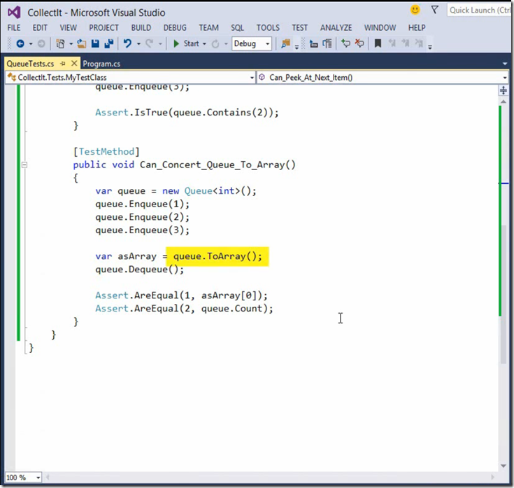Start debugging with the green Start button
The image size is (514, 488).
[x=186, y=43]
